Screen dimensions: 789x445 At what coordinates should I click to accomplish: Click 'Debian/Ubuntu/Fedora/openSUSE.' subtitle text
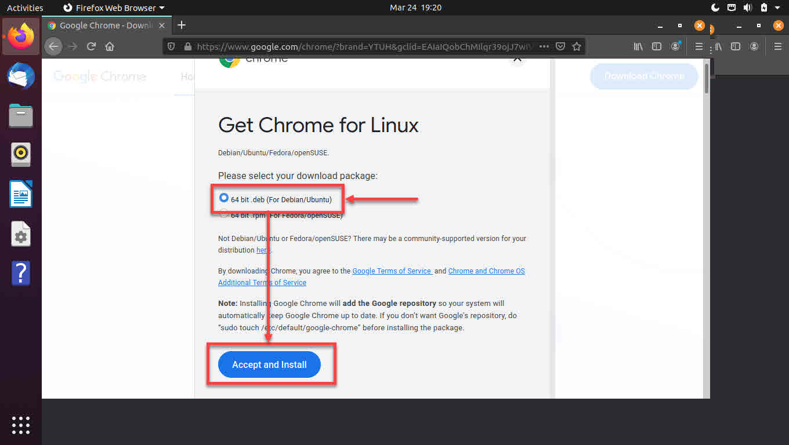click(273, 153)
